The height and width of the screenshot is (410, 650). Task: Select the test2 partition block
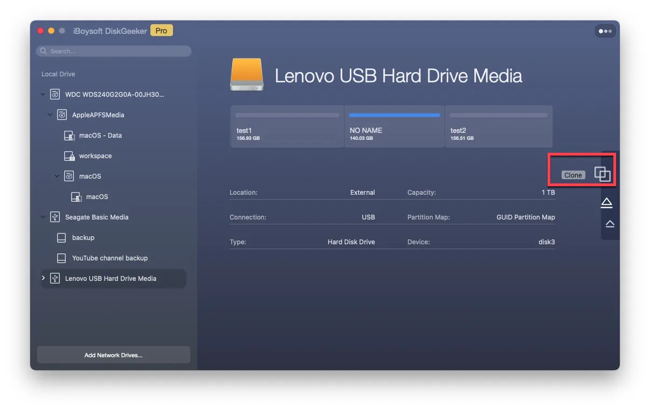(x=499, y=127)
